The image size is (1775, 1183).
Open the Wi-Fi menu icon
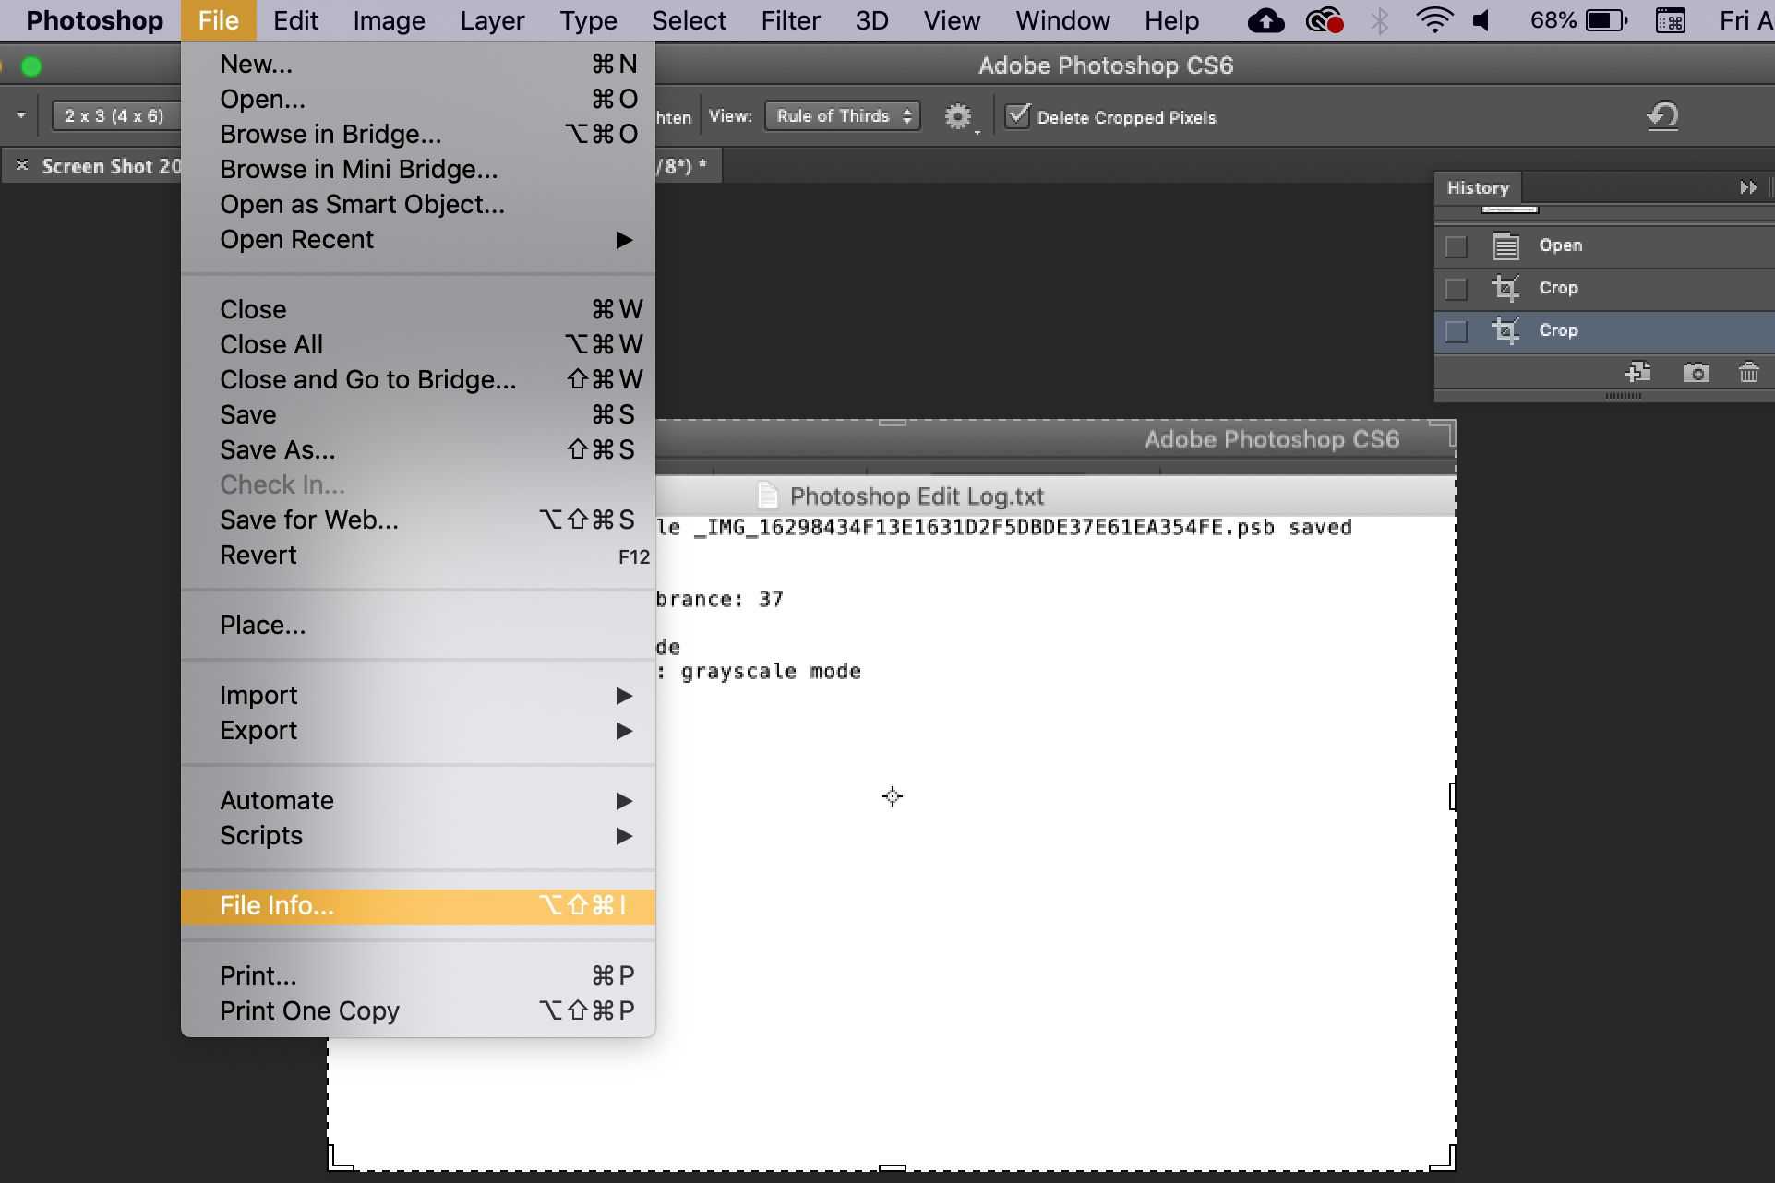1433,20
